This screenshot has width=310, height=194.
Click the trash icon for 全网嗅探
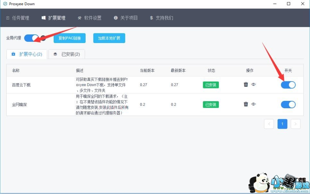point(246,104)
